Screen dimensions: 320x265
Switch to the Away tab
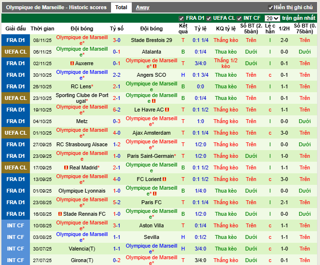(x=143, y=8)
